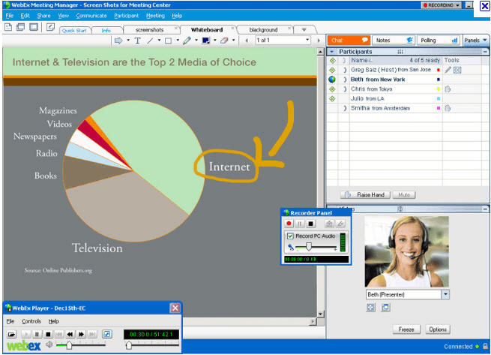
Task: Click the red Record button in Recorder Panel
Action: coord(290,224)
